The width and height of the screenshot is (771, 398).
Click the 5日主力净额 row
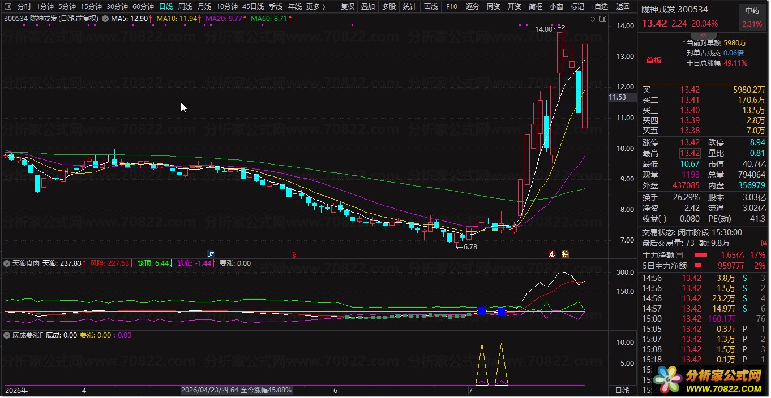tap(704, 265)
